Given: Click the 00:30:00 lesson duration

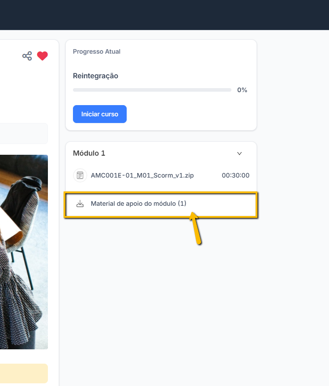Looking at the screenshot, I should coord(235,175).
